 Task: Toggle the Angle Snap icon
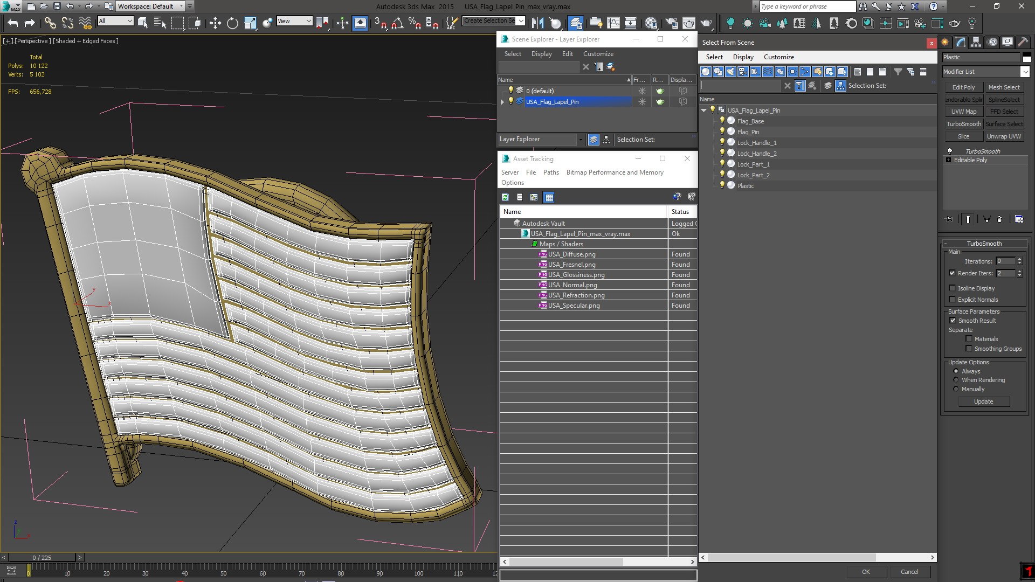click(x=397, y=23)
